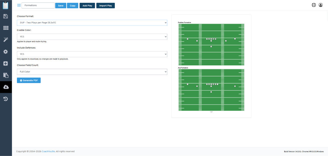Click the Generate PDF button
This screenshot has width=328, height=156.
tap(29, 80)
